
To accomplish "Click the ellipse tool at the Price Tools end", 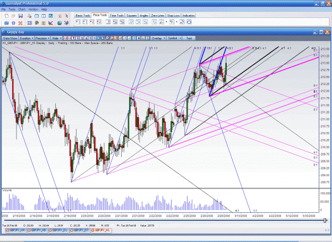I will click(x=189, y=22).
